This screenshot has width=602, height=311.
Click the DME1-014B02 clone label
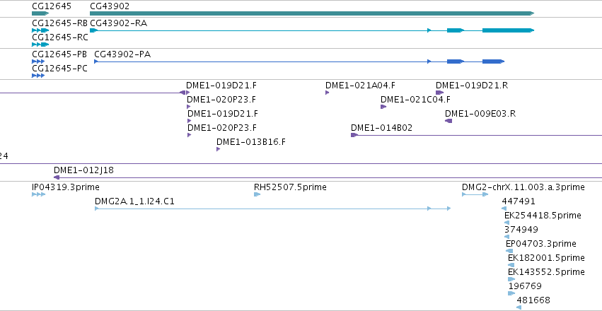381,128
